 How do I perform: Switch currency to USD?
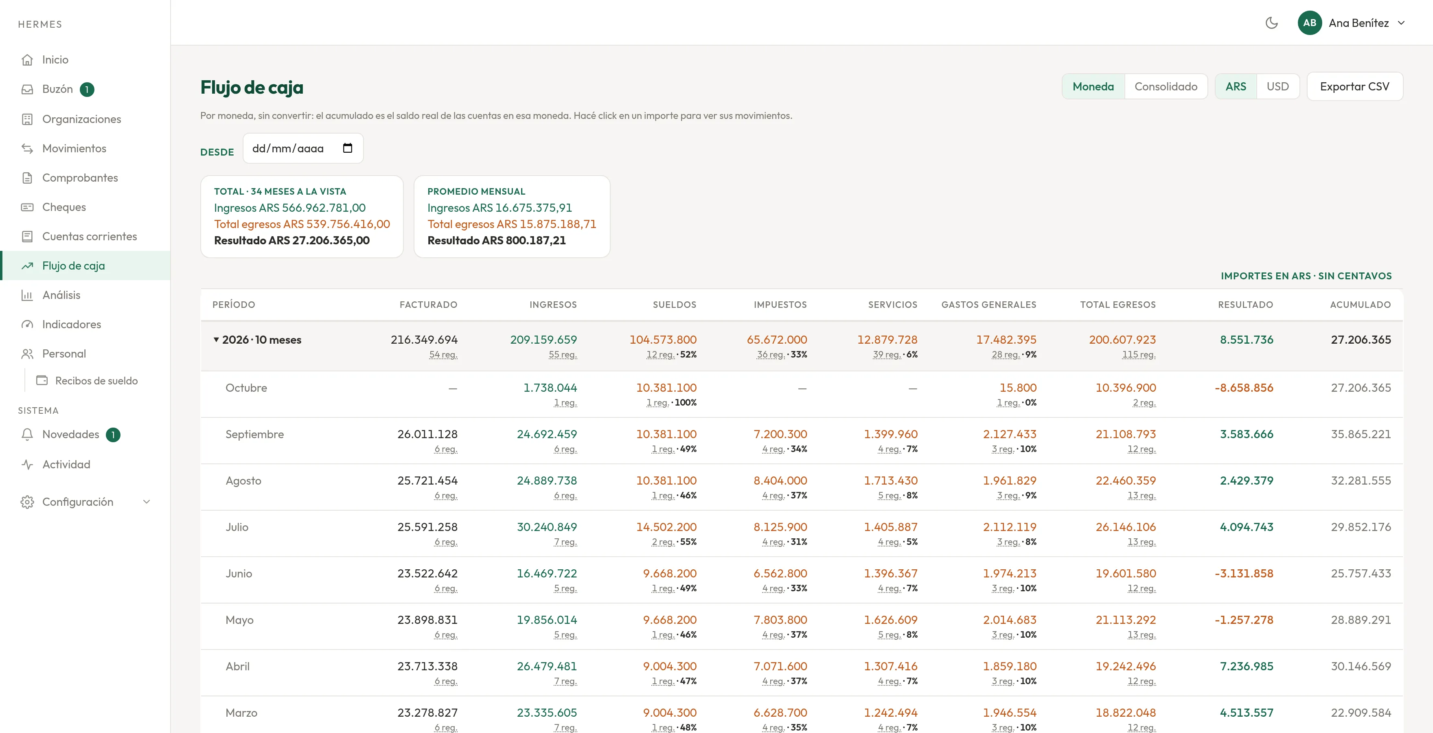1278,86
